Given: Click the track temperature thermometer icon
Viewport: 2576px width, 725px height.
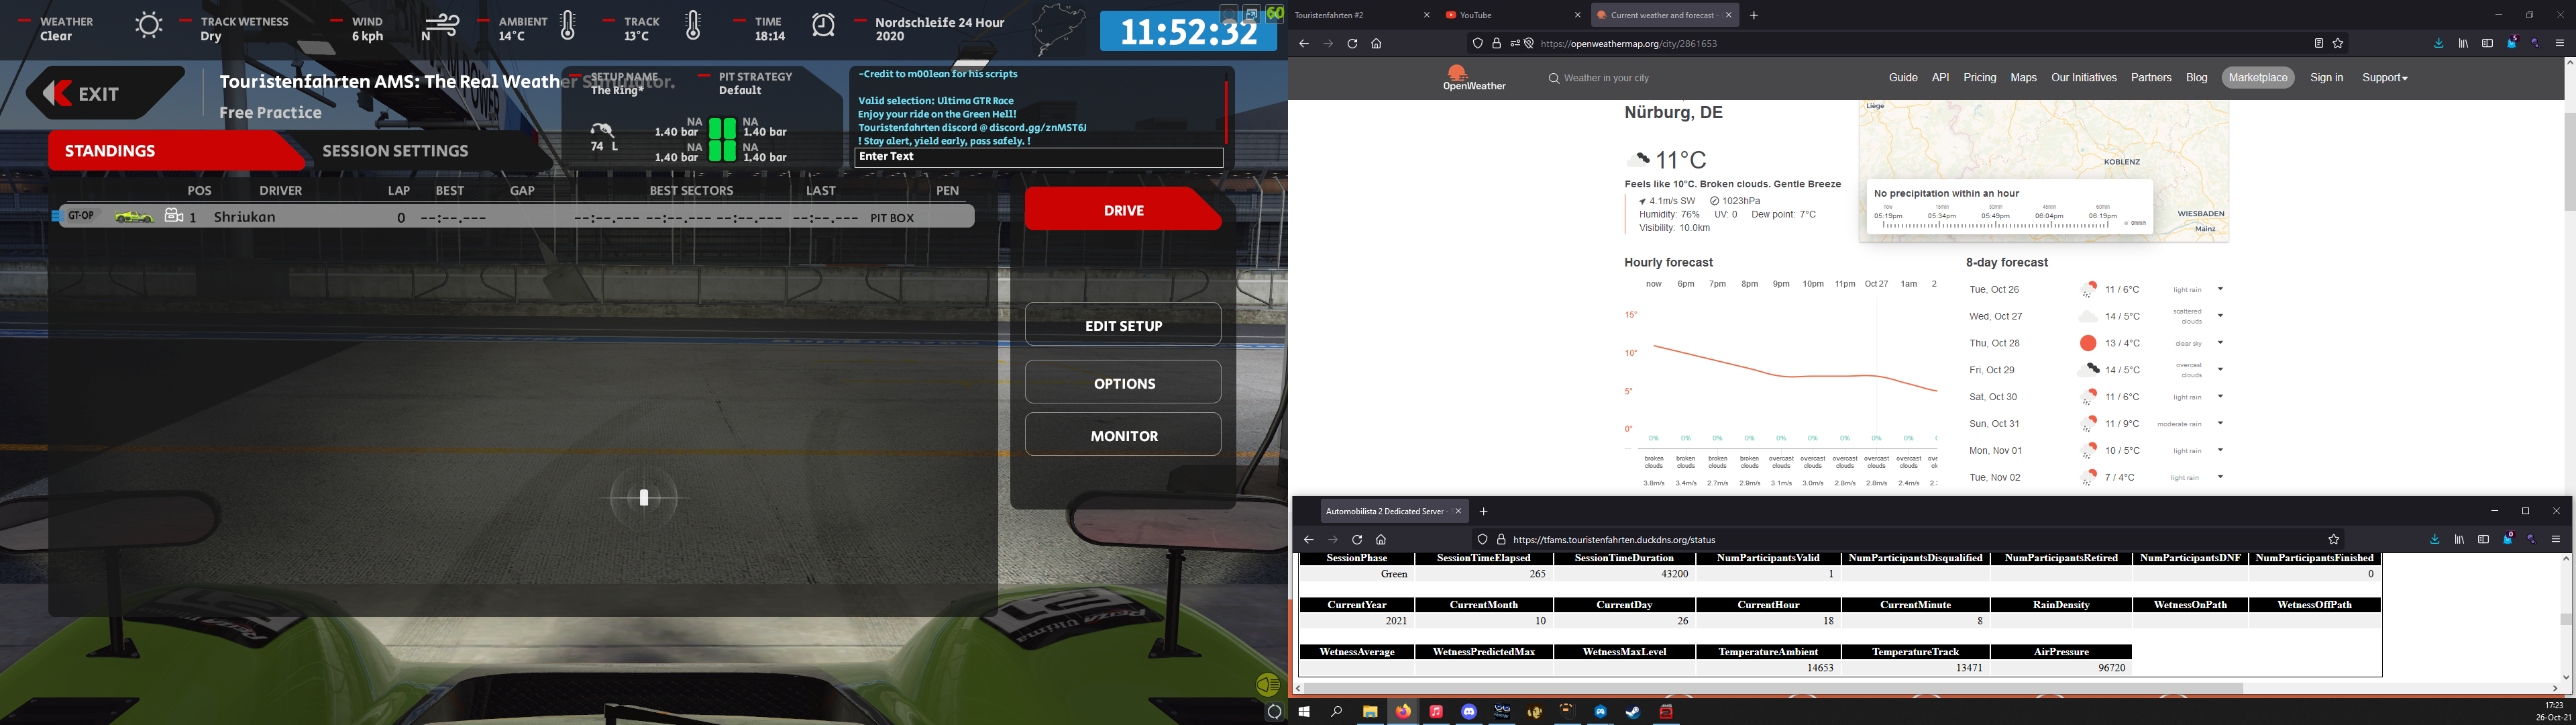Looking at the screenshot, I should click(693, 26).
